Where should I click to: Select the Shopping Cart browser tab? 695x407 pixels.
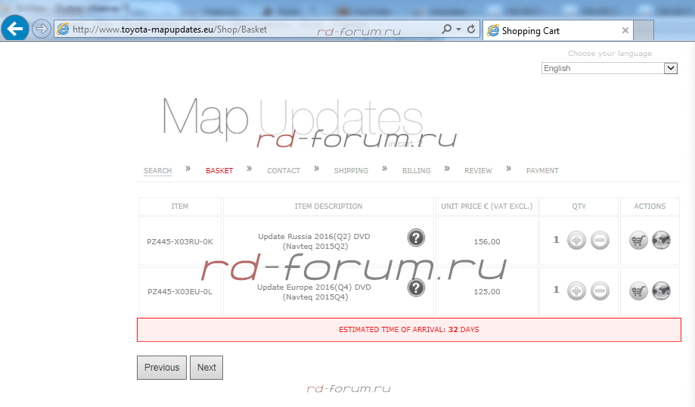(557, 30)
